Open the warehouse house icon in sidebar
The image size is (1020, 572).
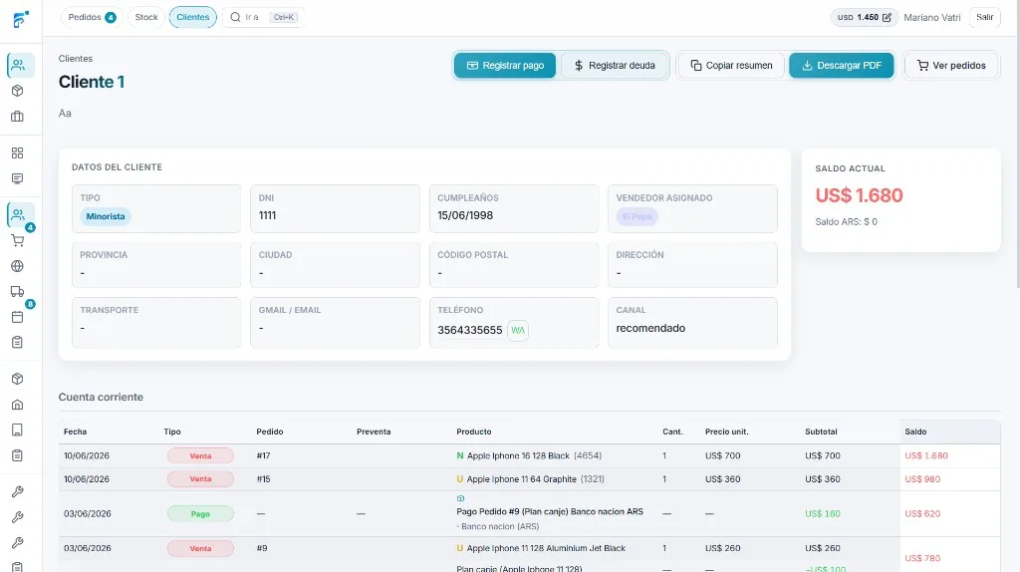pos(18,405)
